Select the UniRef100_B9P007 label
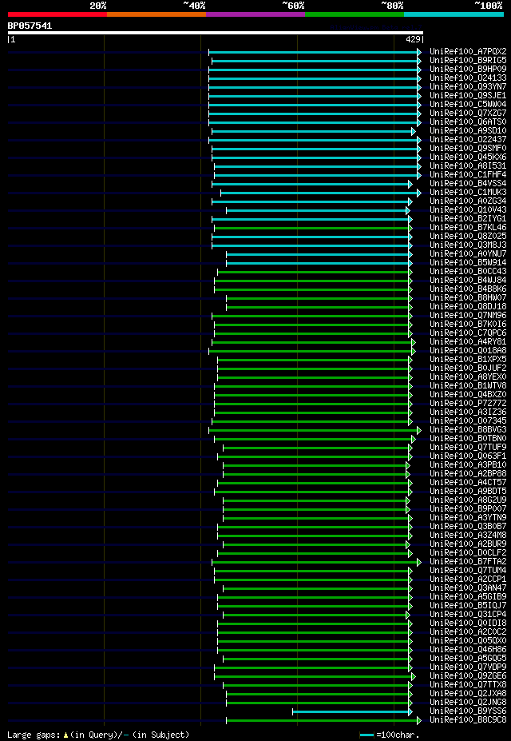 468,509
